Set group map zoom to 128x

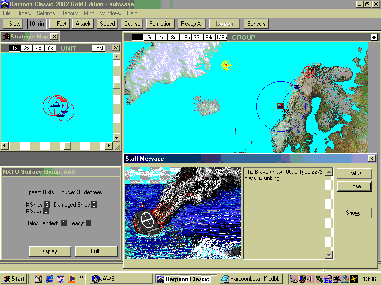[221, 38]
